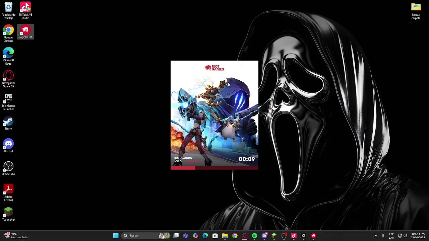This screenshot has height=241, width=429.
Task: Open TikTok LIVE Studio from the taskbar
Action: [x=294, y=236]
